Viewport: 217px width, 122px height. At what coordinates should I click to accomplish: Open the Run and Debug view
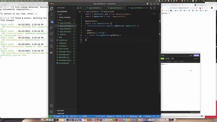coord(51,27)
